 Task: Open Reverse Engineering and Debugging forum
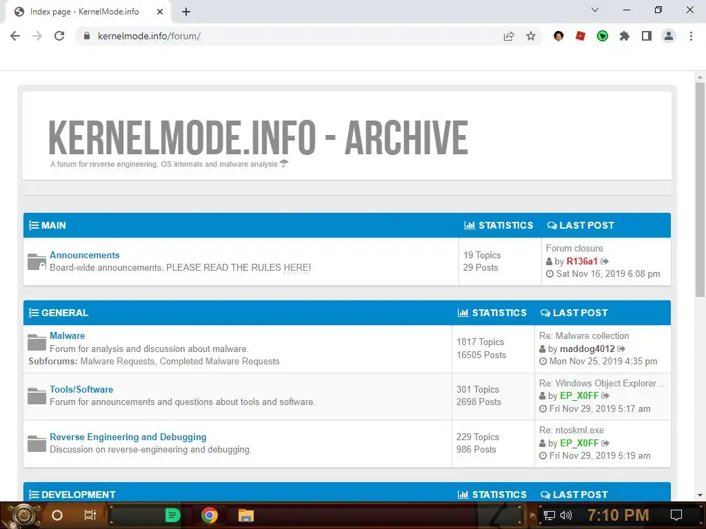[128, 437]
